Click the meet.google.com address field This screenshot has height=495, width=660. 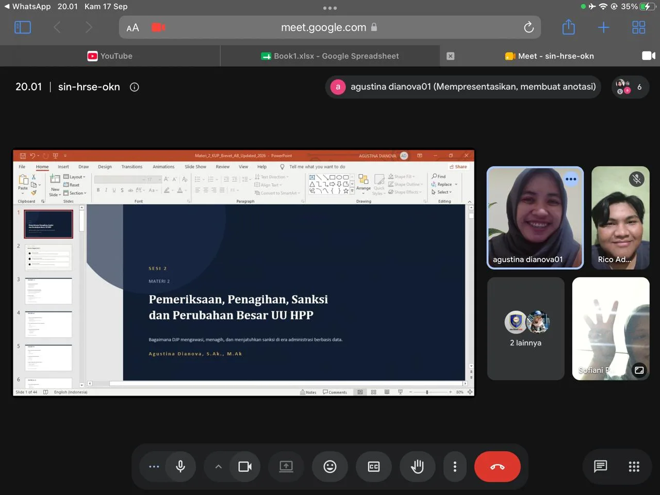330,27
